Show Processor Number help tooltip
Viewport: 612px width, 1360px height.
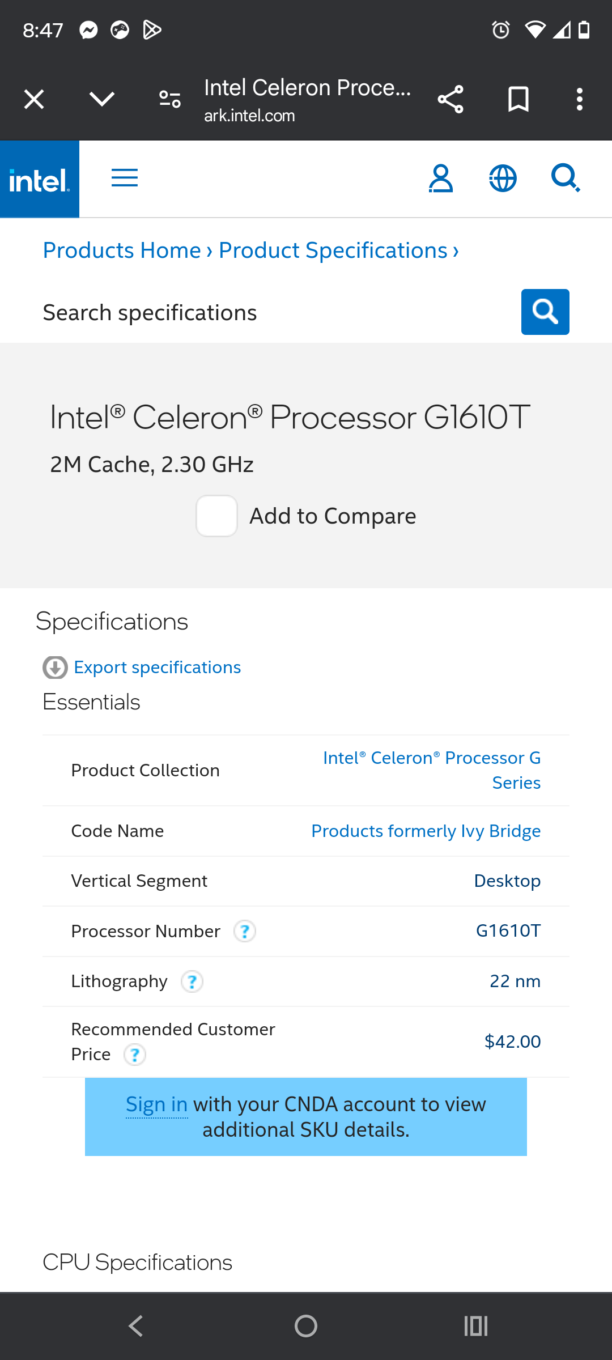click(x=245, y=931)
